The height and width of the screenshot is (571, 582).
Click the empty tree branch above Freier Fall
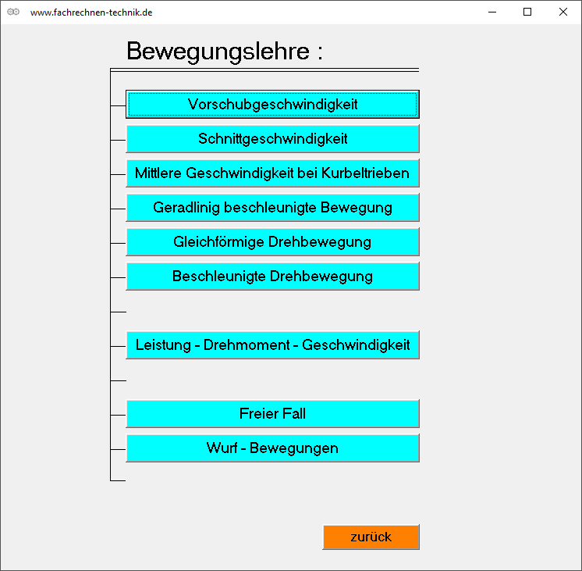[x=119, y=380]
